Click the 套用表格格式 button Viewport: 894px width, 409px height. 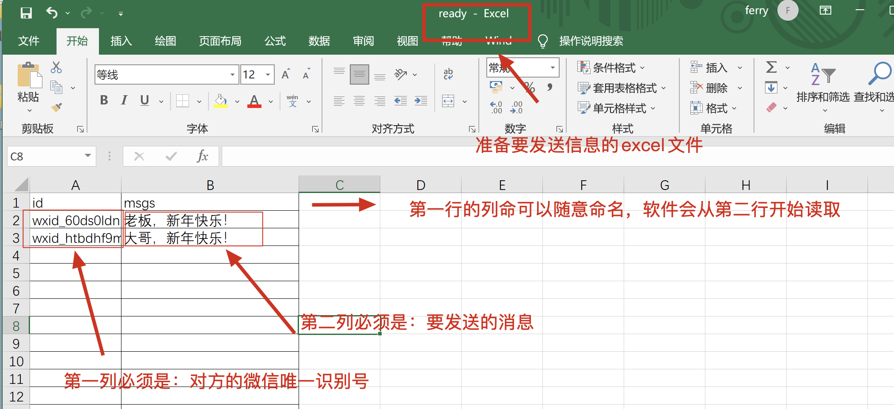pos(621,88)
